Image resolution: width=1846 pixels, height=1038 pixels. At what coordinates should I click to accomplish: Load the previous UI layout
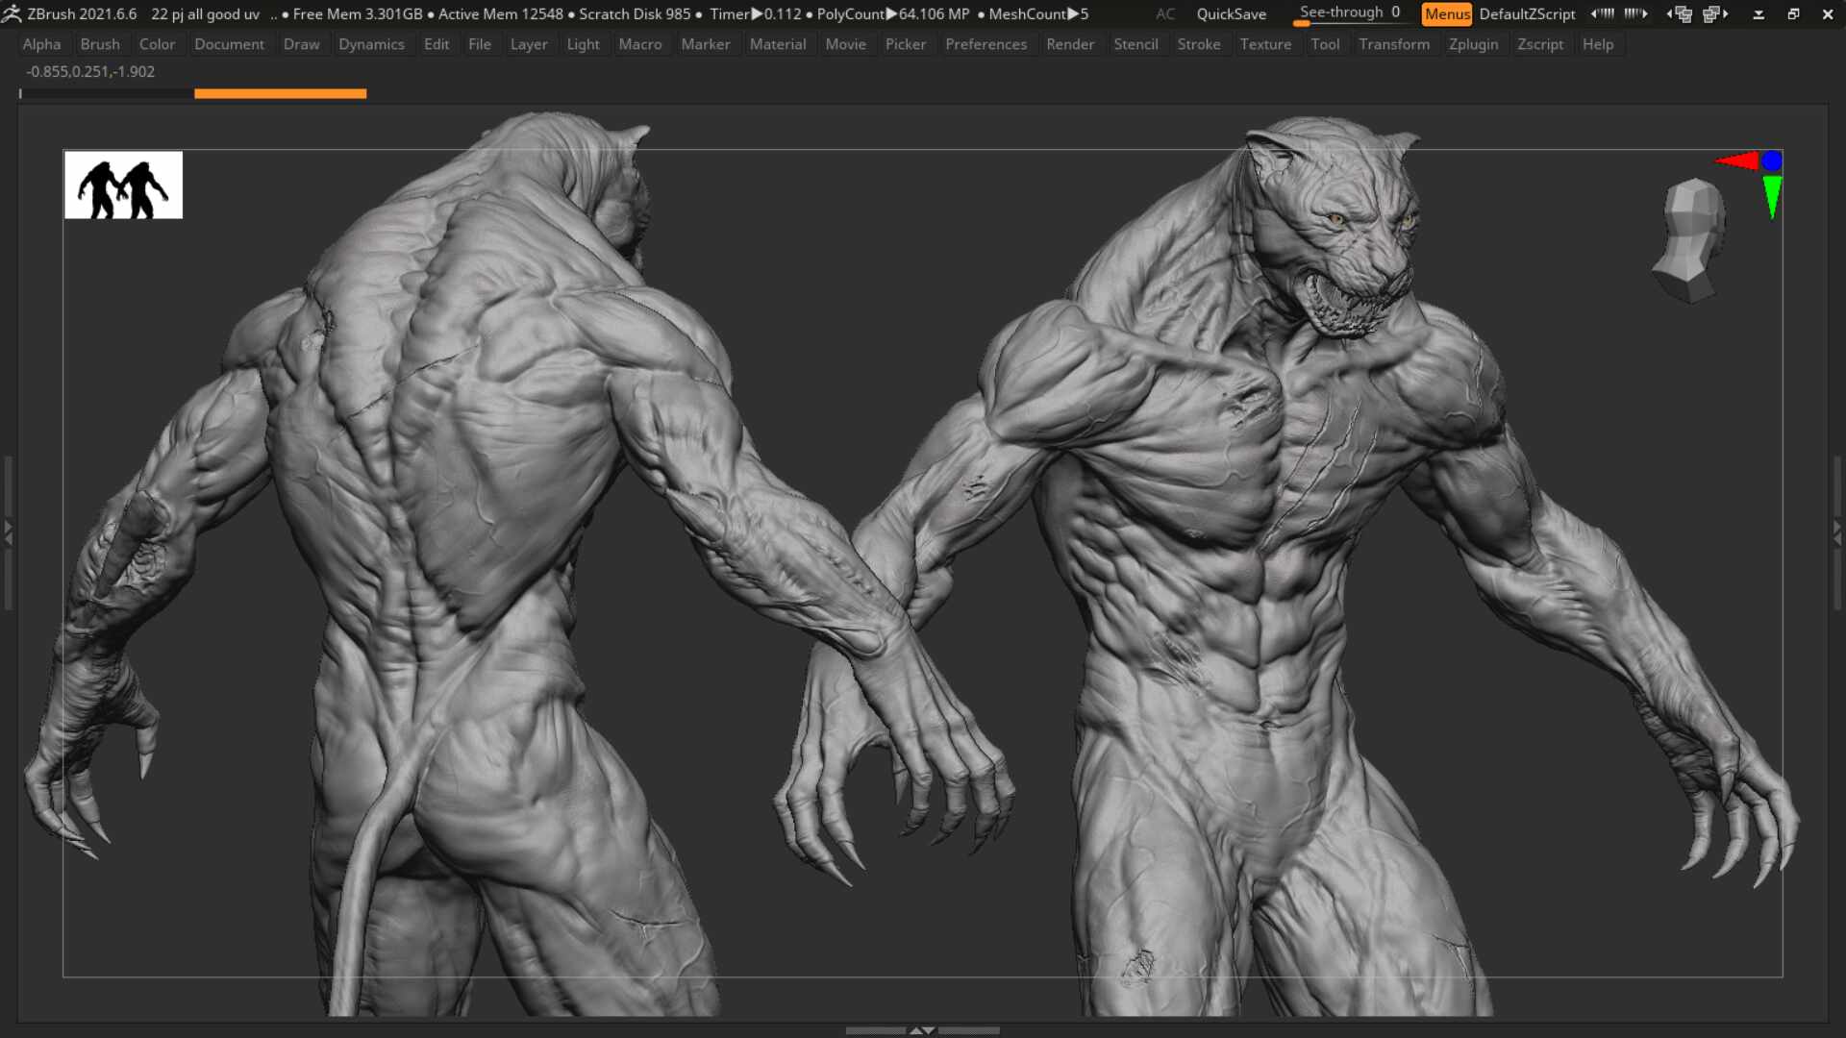coord(1680,13)
